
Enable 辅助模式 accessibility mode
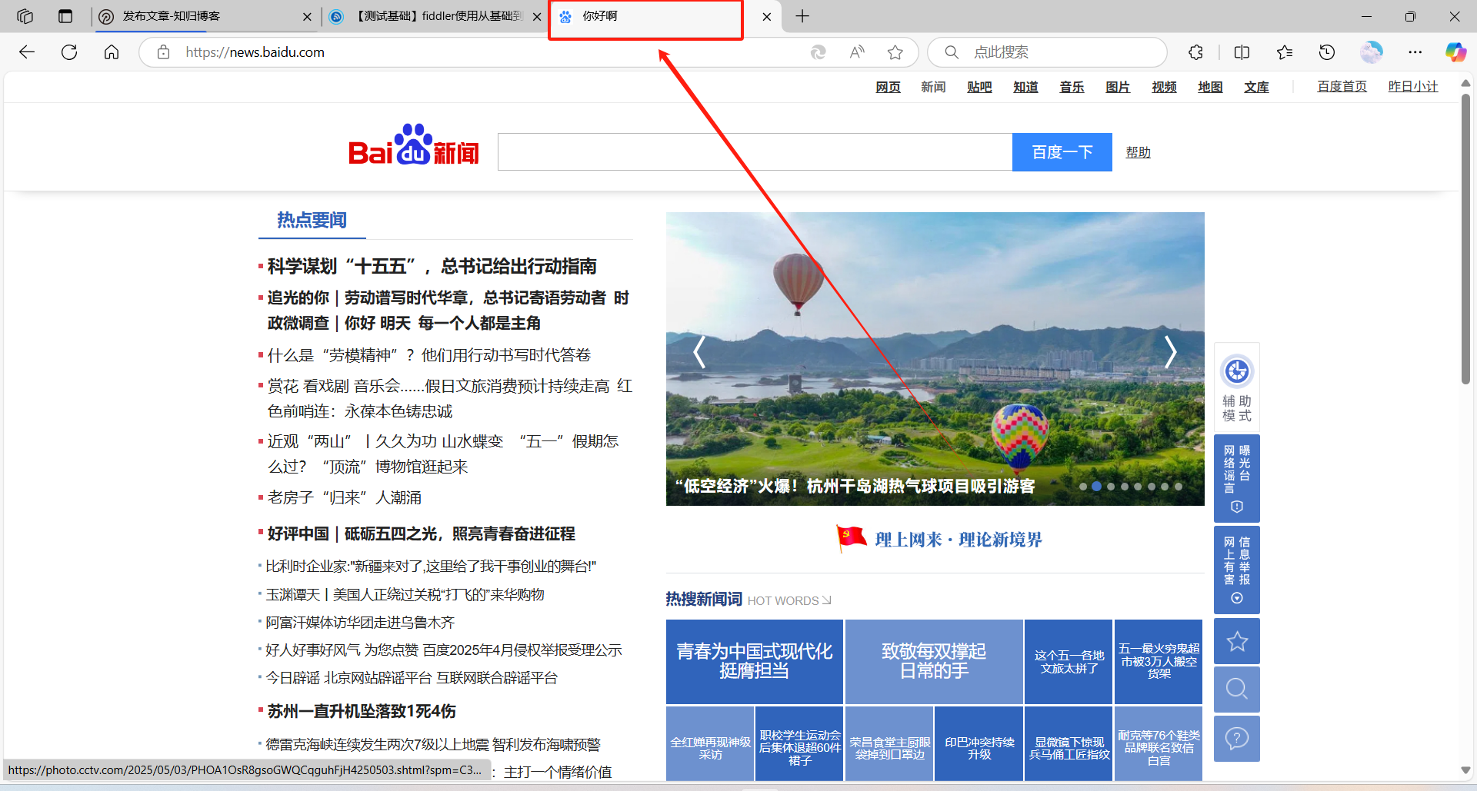(x=1237, y=387)
